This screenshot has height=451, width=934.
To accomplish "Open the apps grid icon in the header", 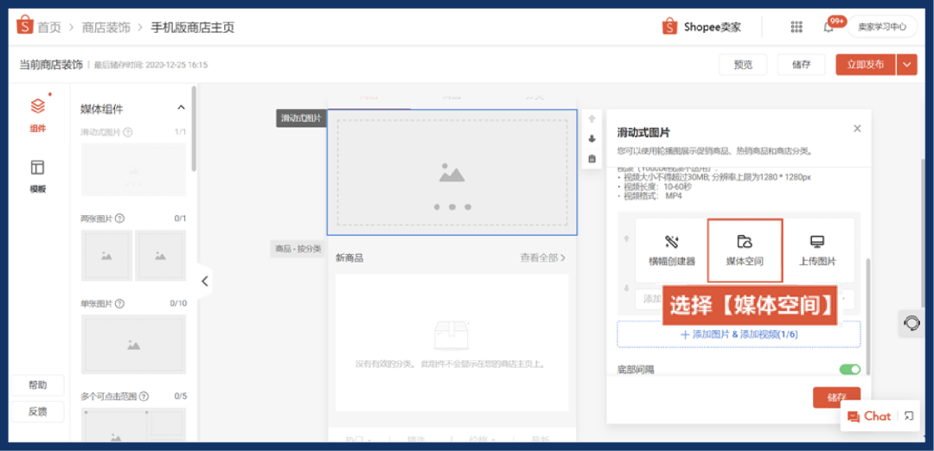I will [796, 27].
